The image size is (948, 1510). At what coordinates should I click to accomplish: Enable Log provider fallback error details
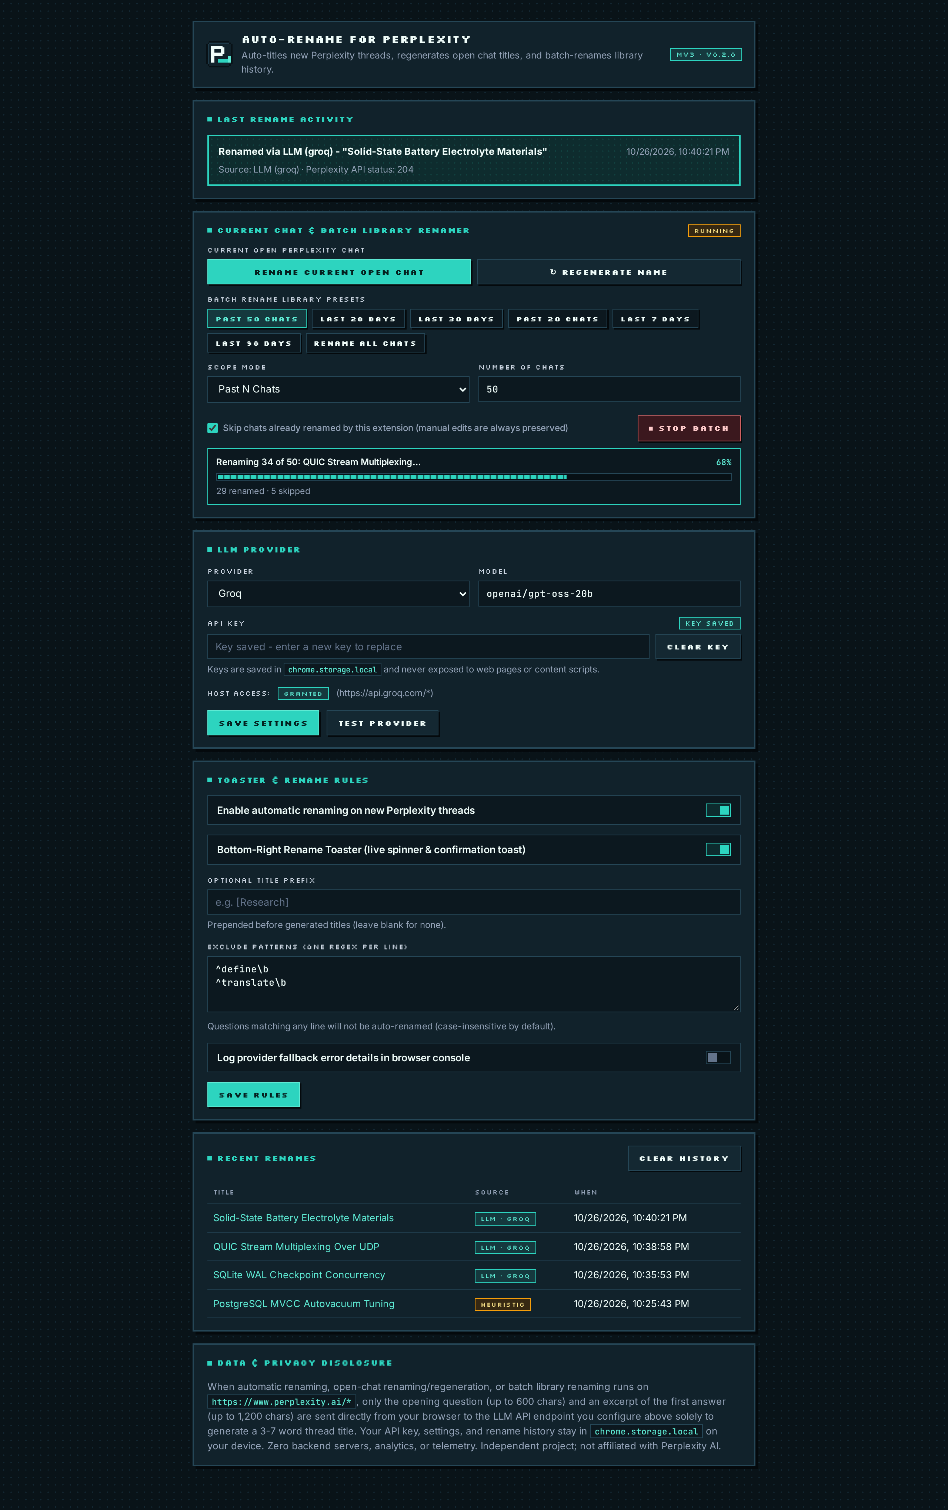click(x=718, y=1058)
